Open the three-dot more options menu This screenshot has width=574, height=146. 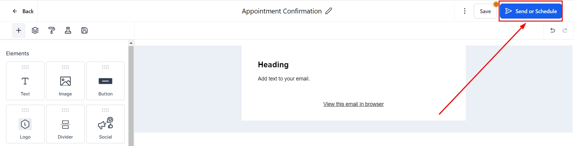[x=465, y=11]
